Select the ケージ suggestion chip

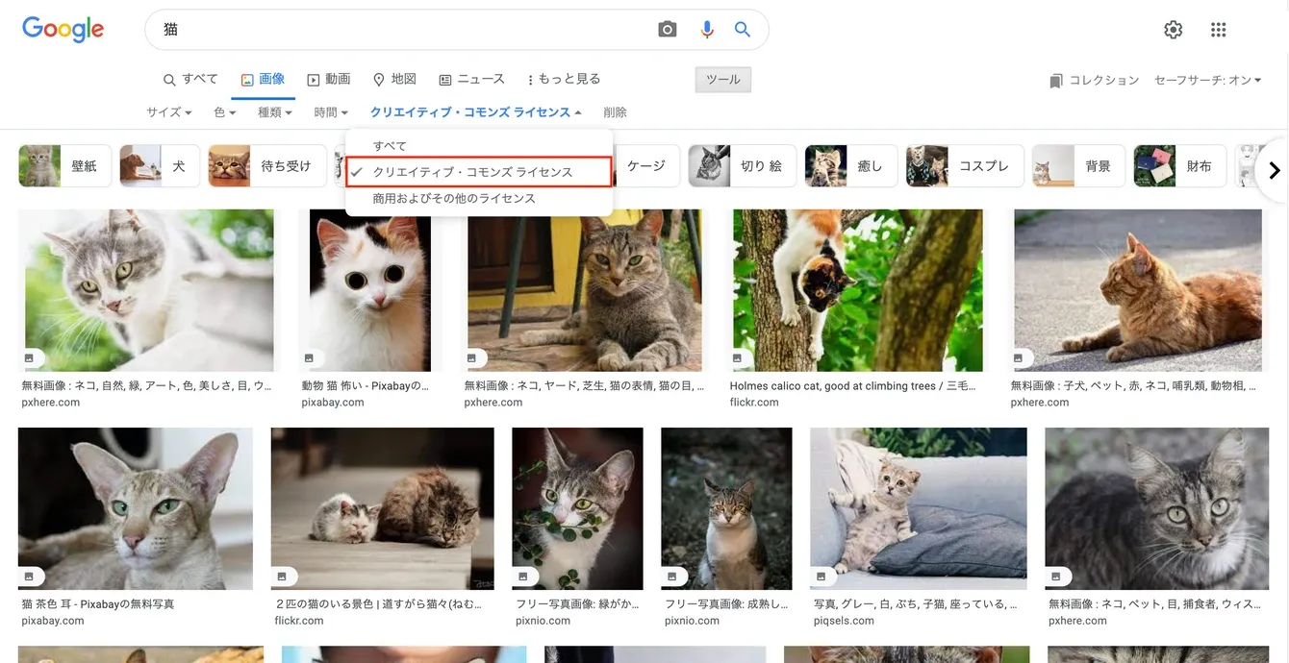[646, 166]
